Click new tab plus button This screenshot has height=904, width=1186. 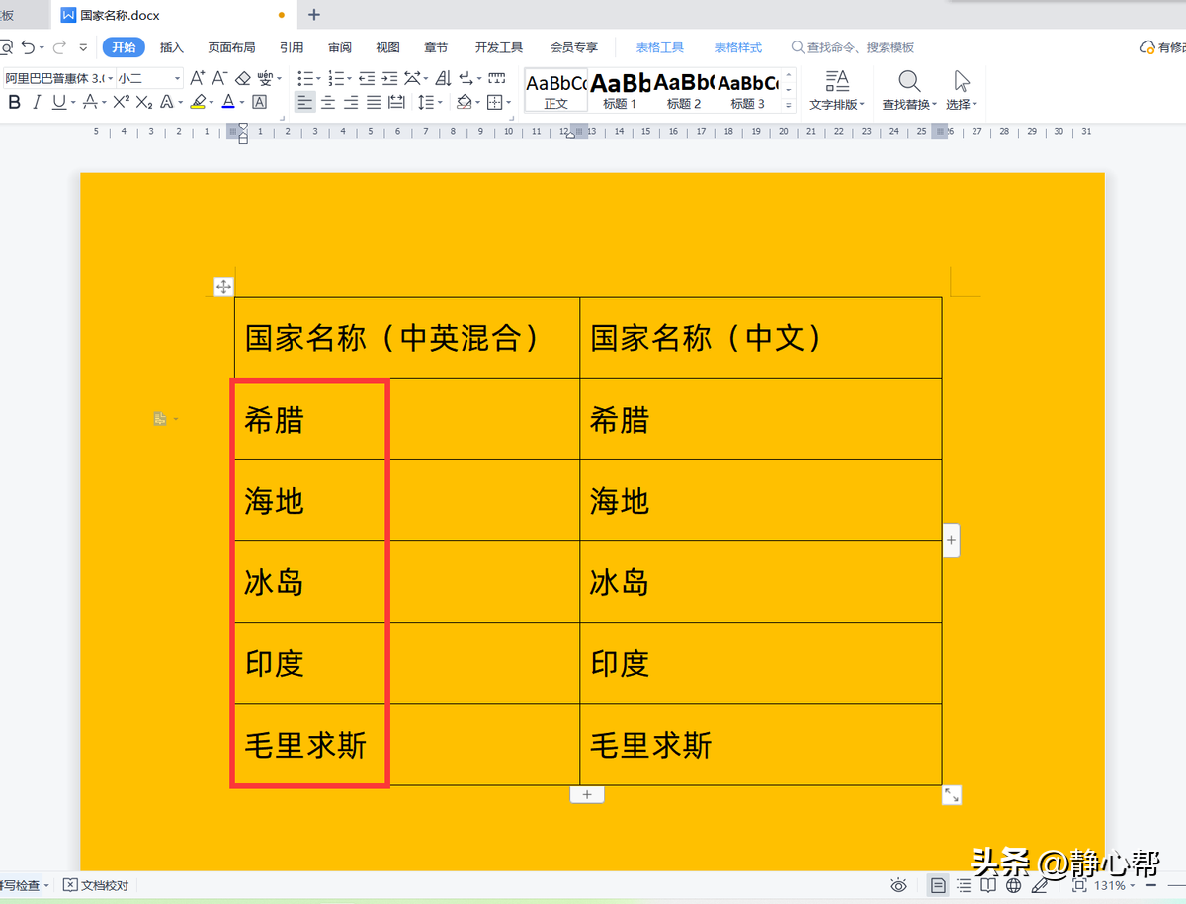tap(314, 15)
